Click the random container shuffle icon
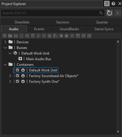The height and width of the screenshot is (137, 122). tap(44, 36)
